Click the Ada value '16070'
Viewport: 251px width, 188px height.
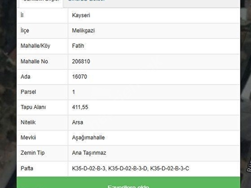(x=80, y=77)
